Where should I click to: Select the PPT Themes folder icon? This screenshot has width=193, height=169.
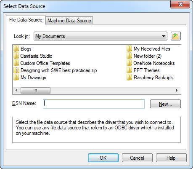[x=129, y=70]
